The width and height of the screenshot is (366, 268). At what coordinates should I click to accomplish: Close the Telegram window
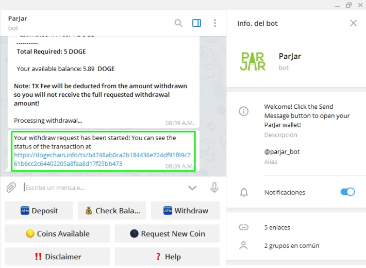click(x=360, y=5)
